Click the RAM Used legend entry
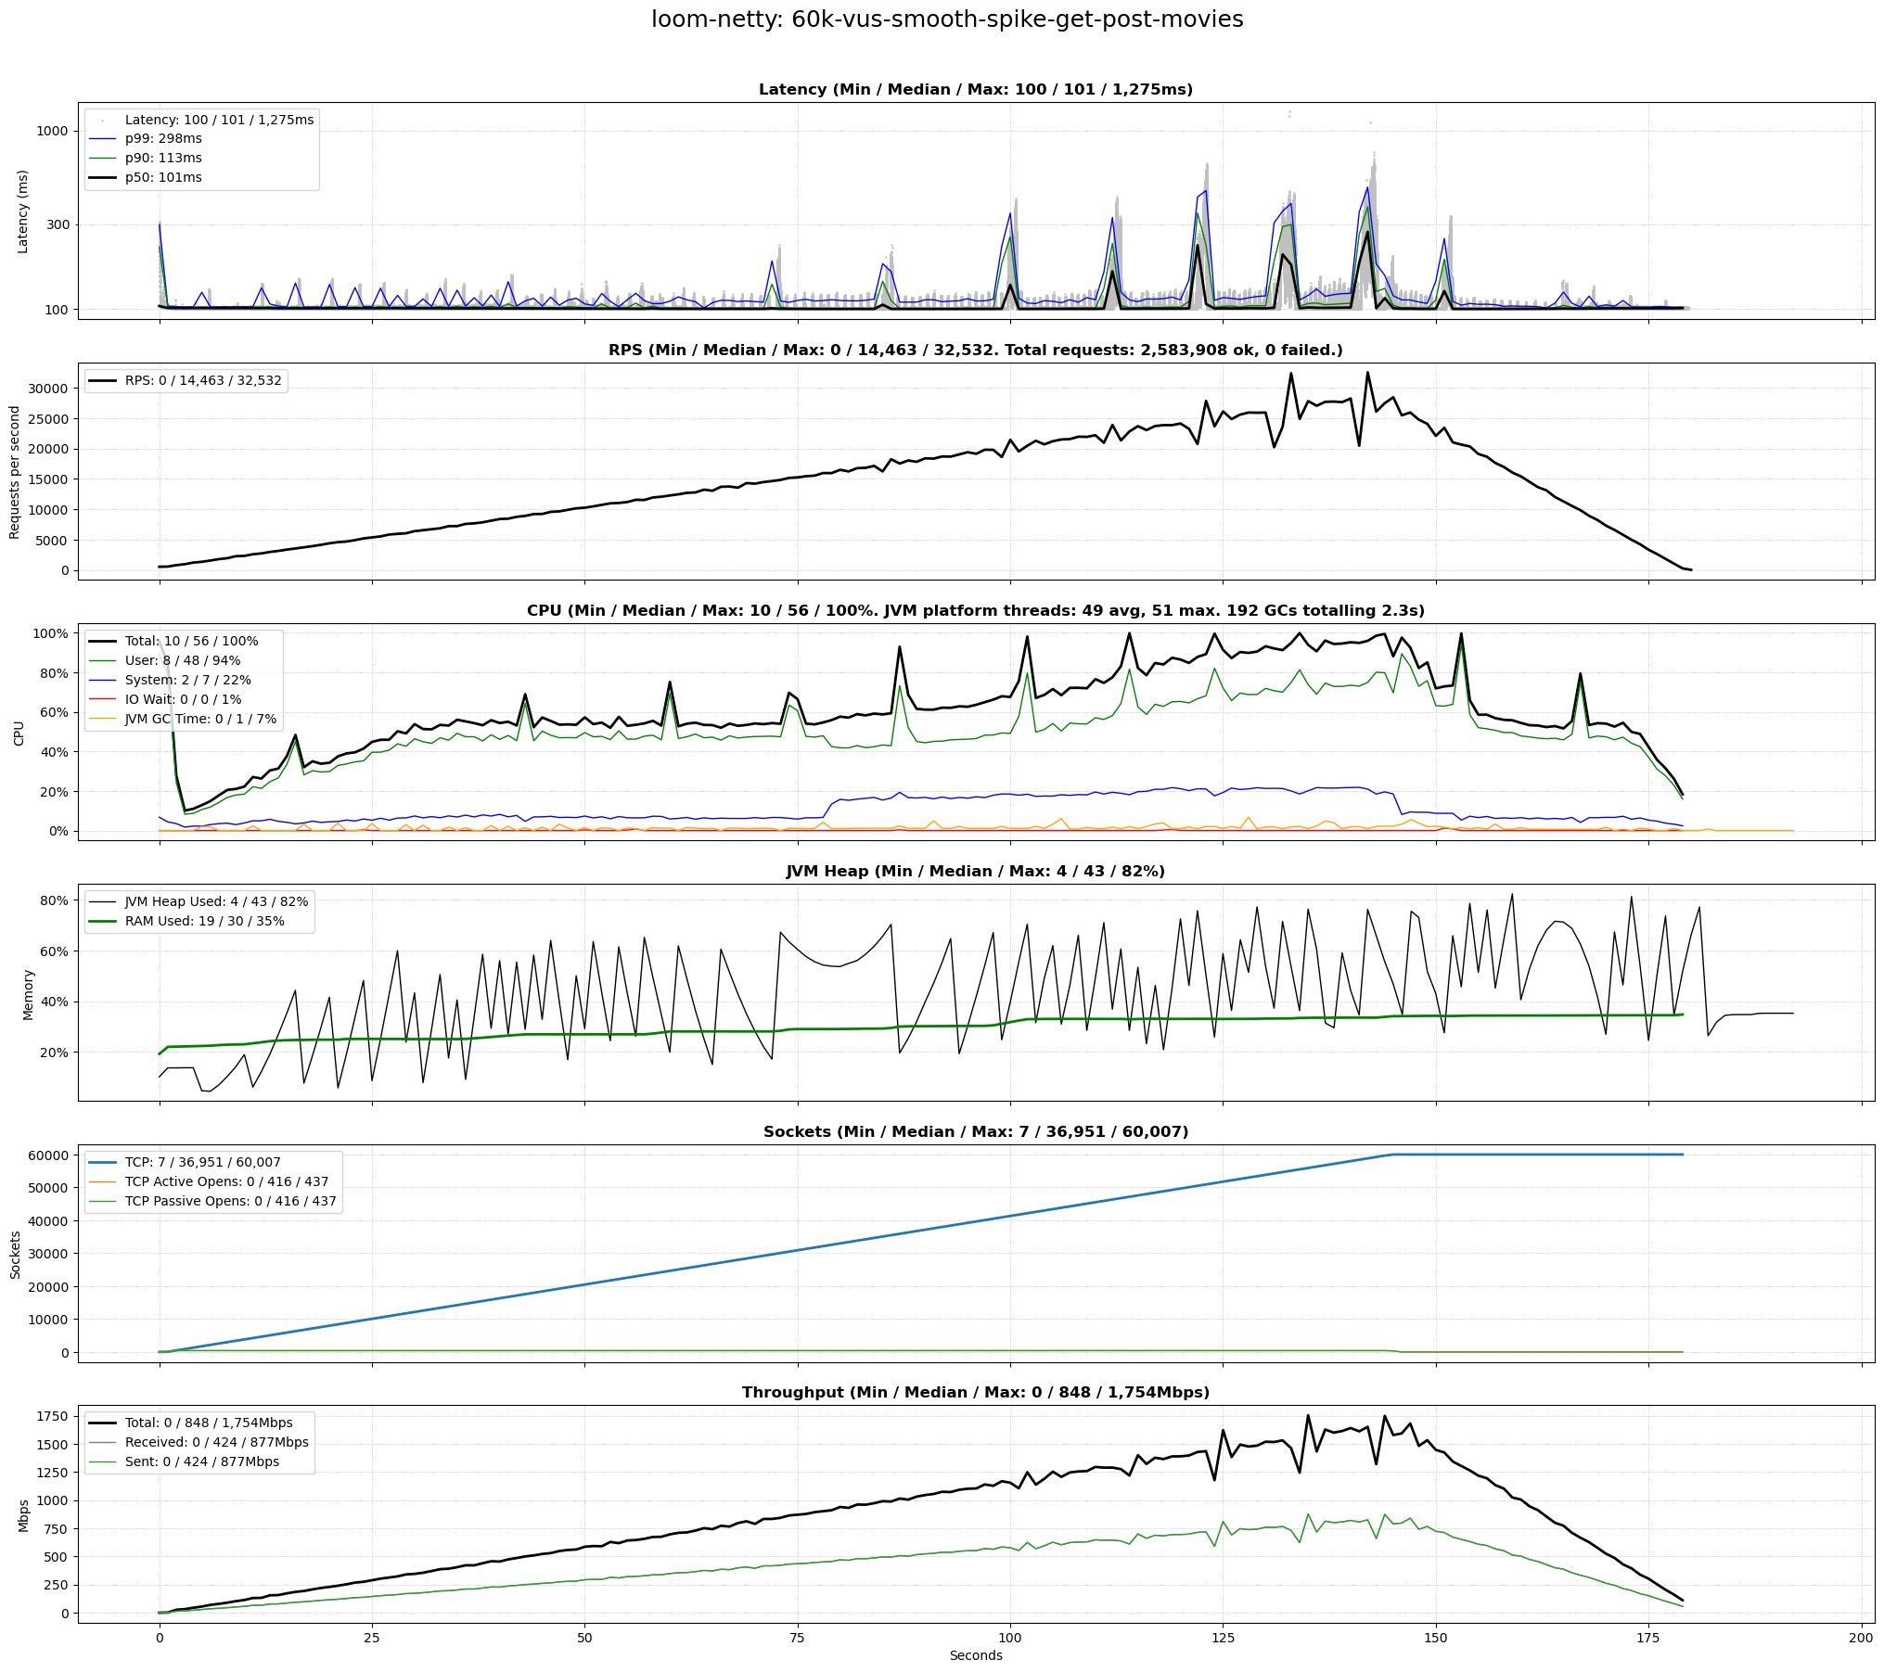The image size is (1884, 1672). [x=204, y=921]
